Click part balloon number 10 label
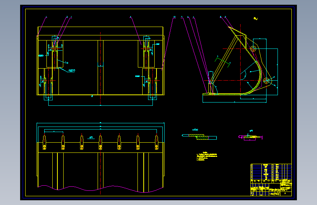Image resolution: width=317 pixels, height=205 pixels. coord(174,17)
